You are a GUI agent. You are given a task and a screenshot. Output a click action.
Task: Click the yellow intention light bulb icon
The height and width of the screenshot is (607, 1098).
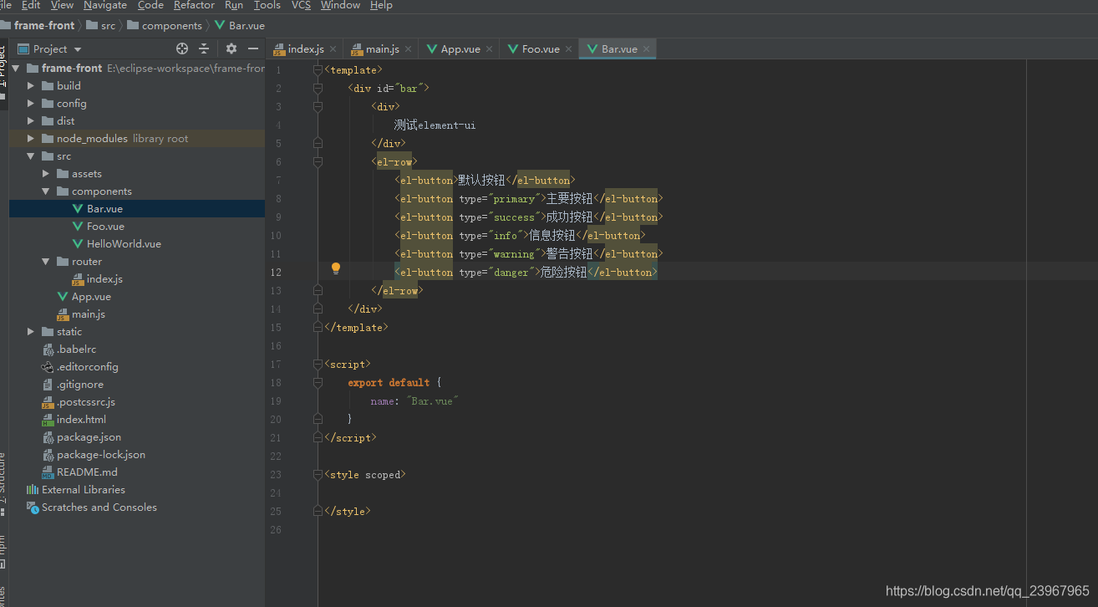(x=336, y=268)
